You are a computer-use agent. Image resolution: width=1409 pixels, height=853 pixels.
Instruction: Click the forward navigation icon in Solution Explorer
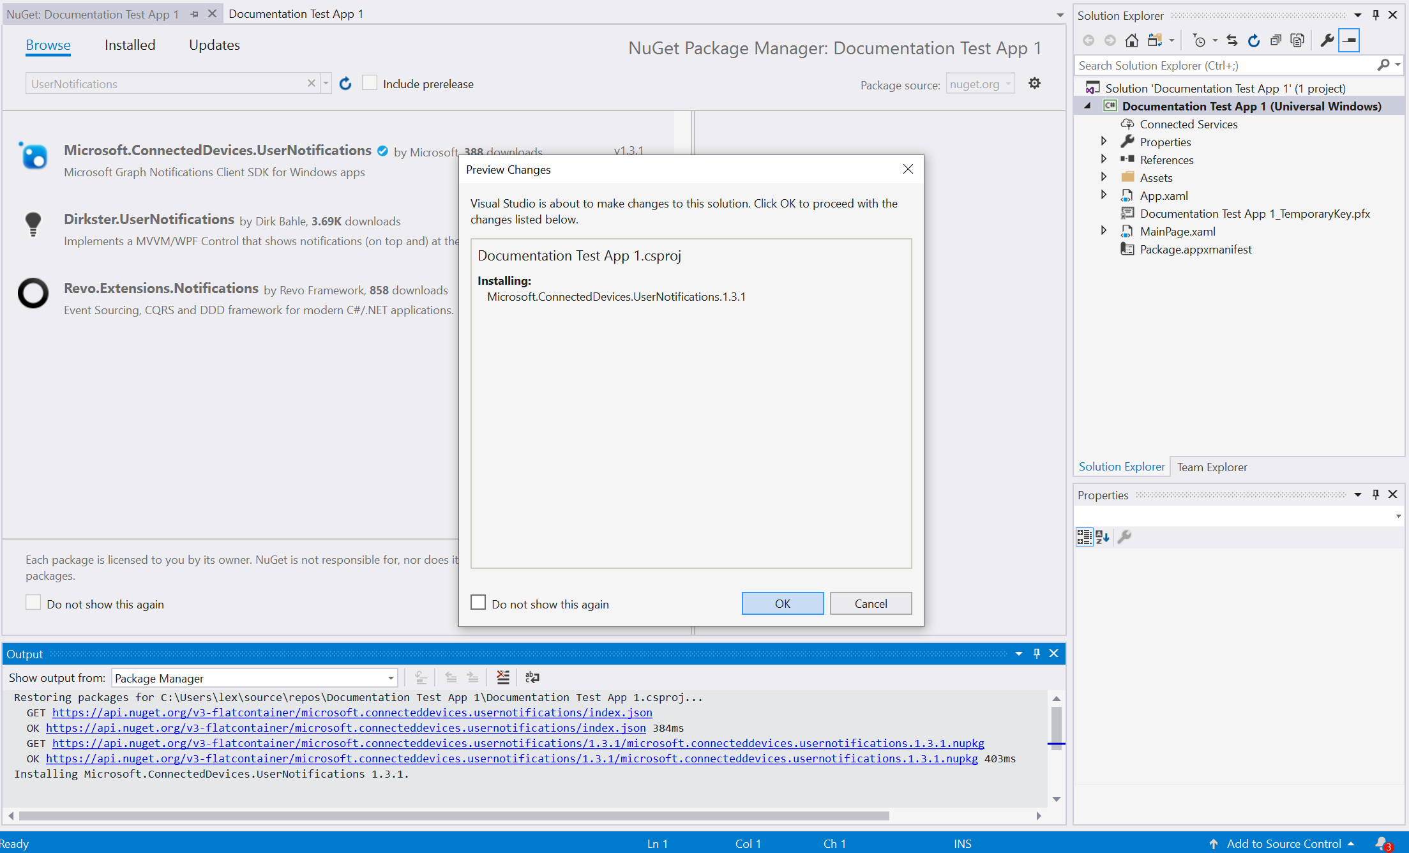1107,40
